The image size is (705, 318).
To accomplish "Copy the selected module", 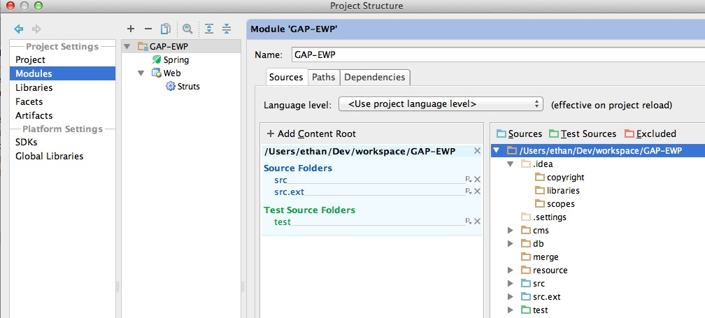I will (166, 29).
